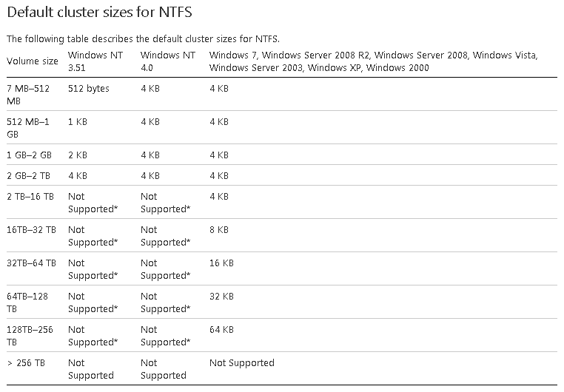Click the 'Windows 7, Windows Server 2008 R2' header
The height and width of the screenshot is (392, 564).
pos(373,61)
